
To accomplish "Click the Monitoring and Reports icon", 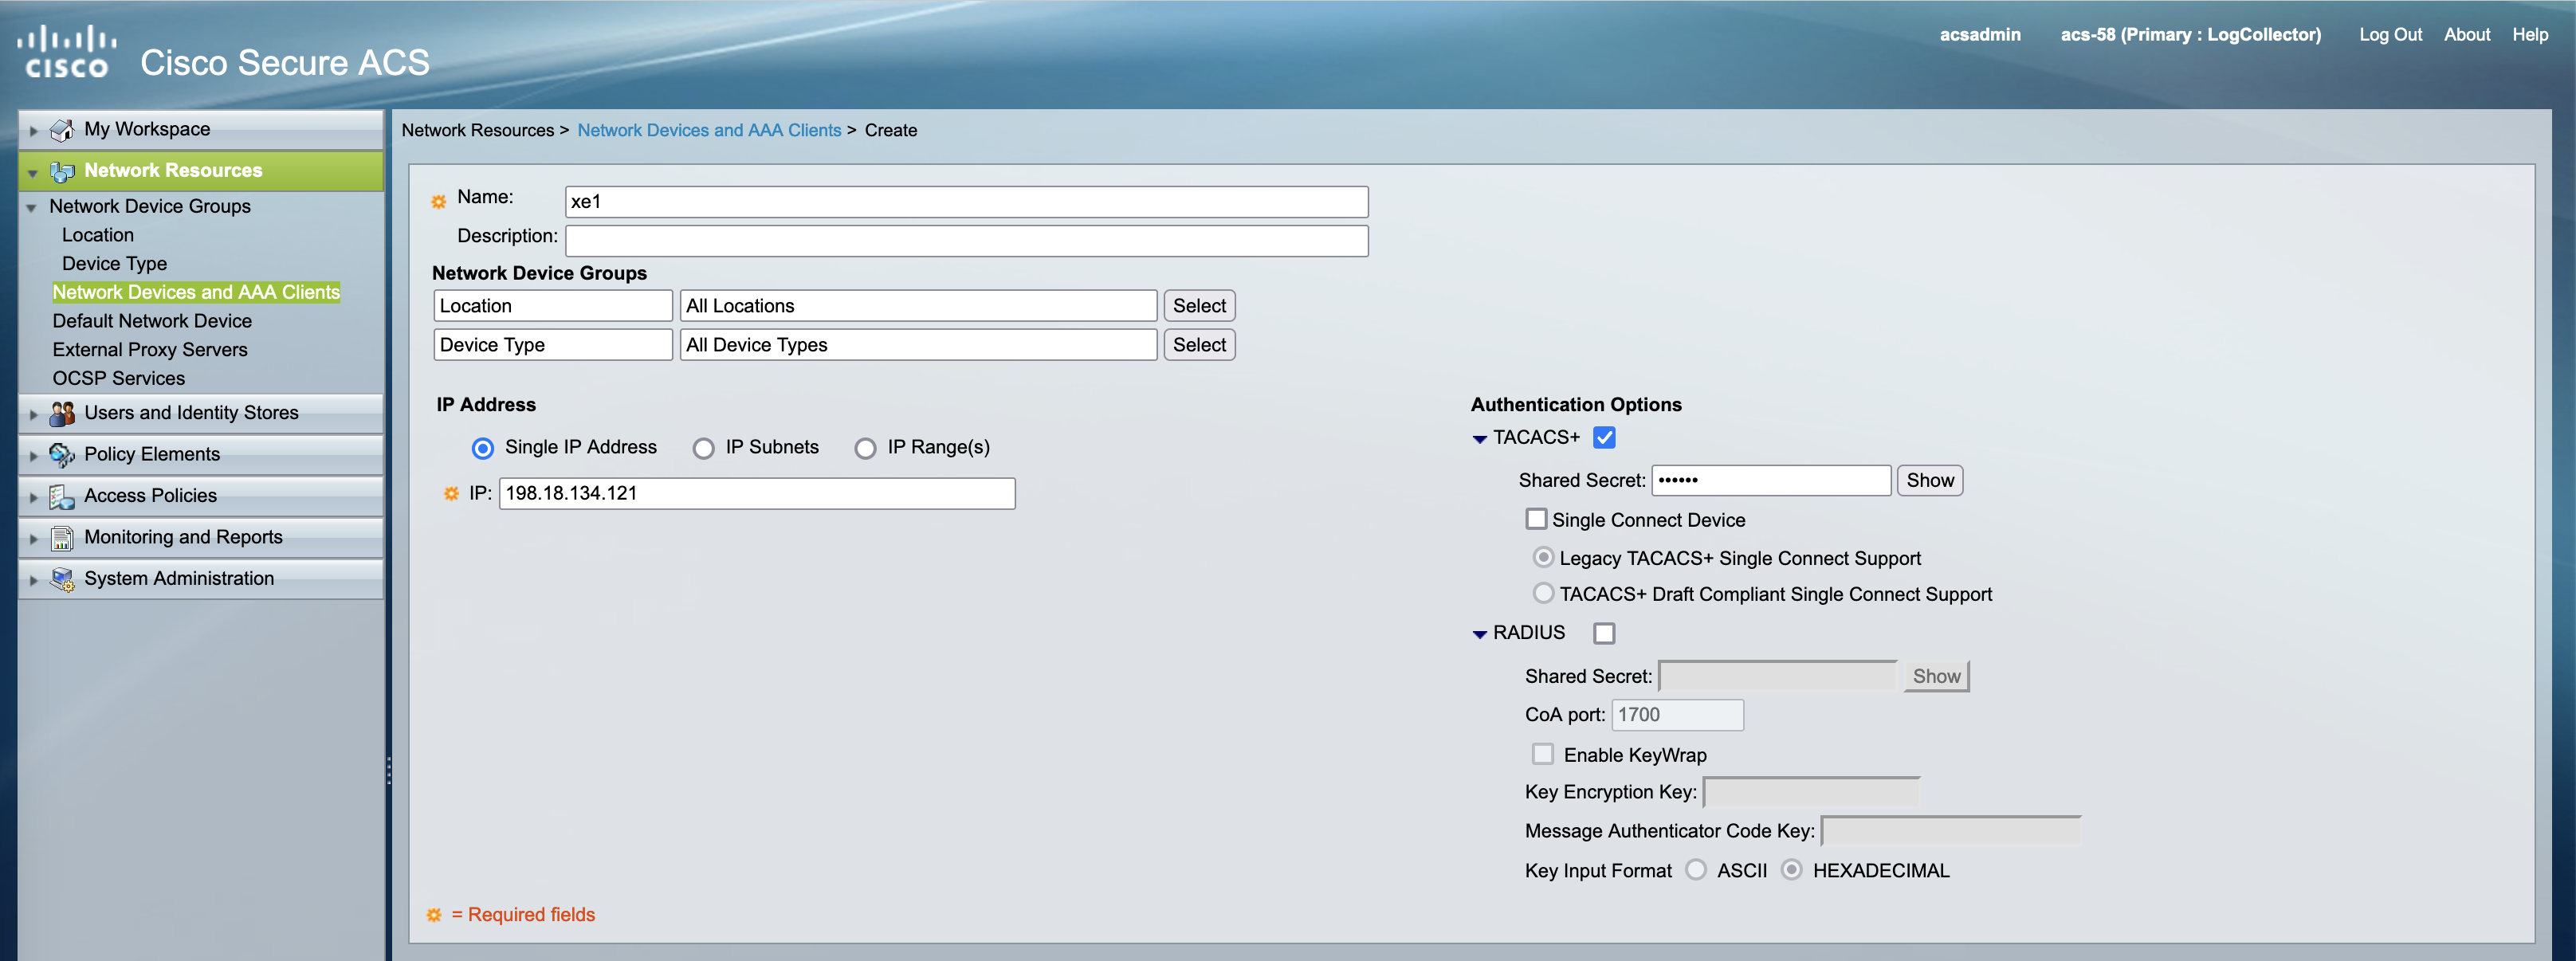I will [x=62, y=538].
